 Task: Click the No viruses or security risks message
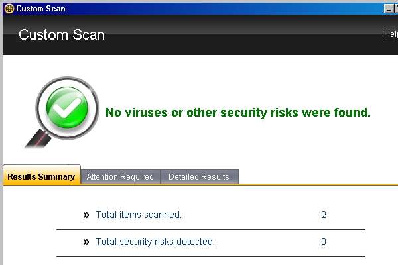point(238,113)
